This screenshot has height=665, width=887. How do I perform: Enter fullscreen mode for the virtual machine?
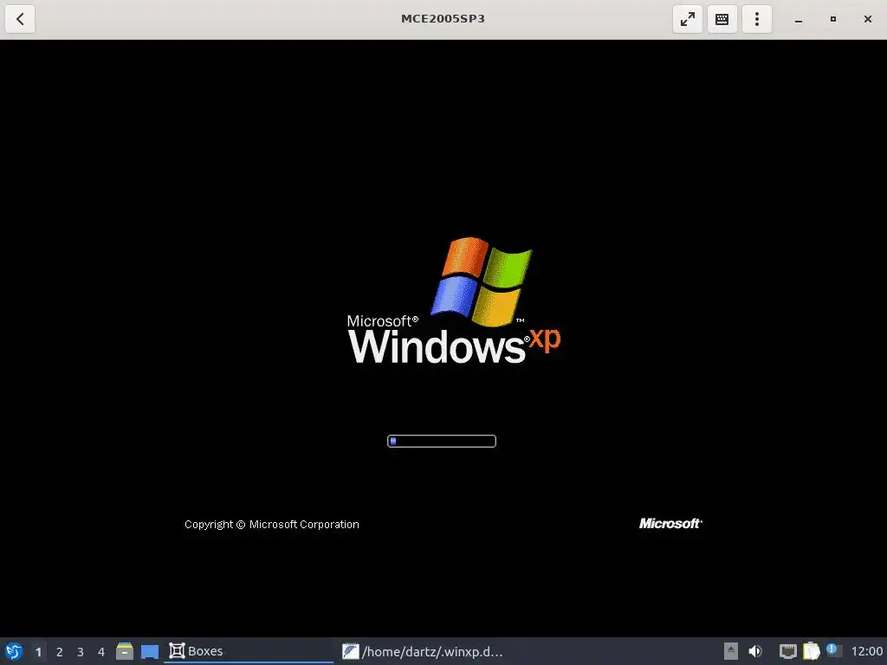click(687, 19)
